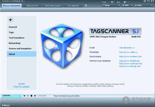Open the Tag Processor tab

pos(53,6)
